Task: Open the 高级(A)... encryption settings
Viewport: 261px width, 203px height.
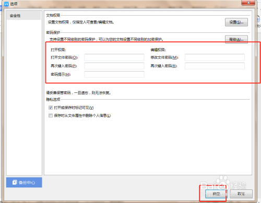Action: (236, 40)
